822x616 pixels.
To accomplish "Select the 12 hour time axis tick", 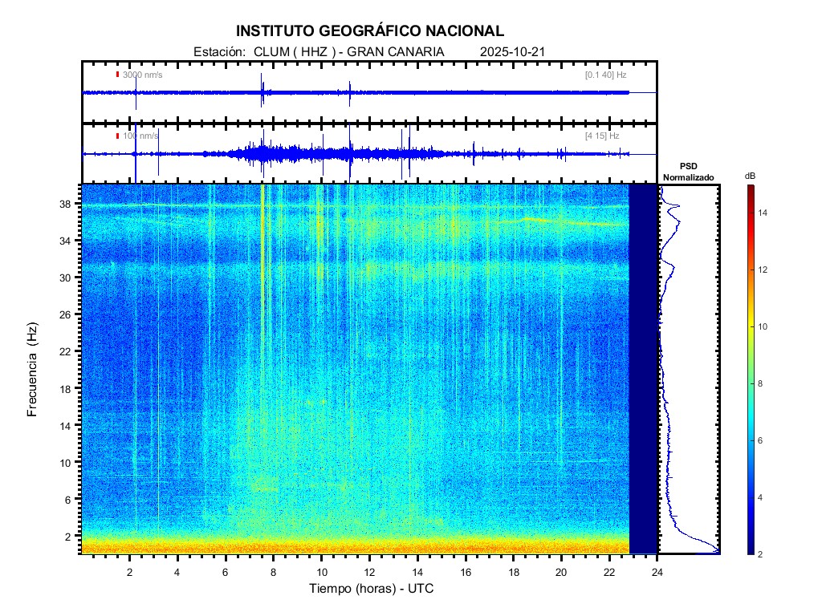I will (x=369, y=571).
